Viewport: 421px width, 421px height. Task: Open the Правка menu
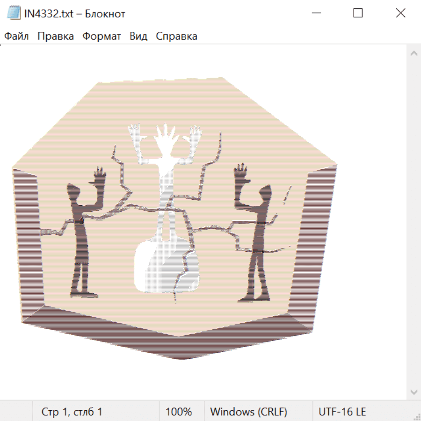(x=55, y=36)
